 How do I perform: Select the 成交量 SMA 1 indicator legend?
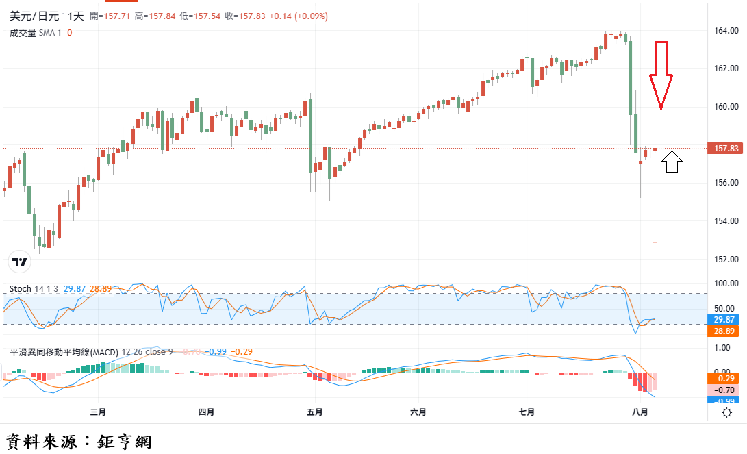coord(35,33)
